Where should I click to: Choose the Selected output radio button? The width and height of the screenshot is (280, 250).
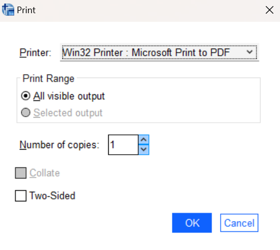[25, 113]
